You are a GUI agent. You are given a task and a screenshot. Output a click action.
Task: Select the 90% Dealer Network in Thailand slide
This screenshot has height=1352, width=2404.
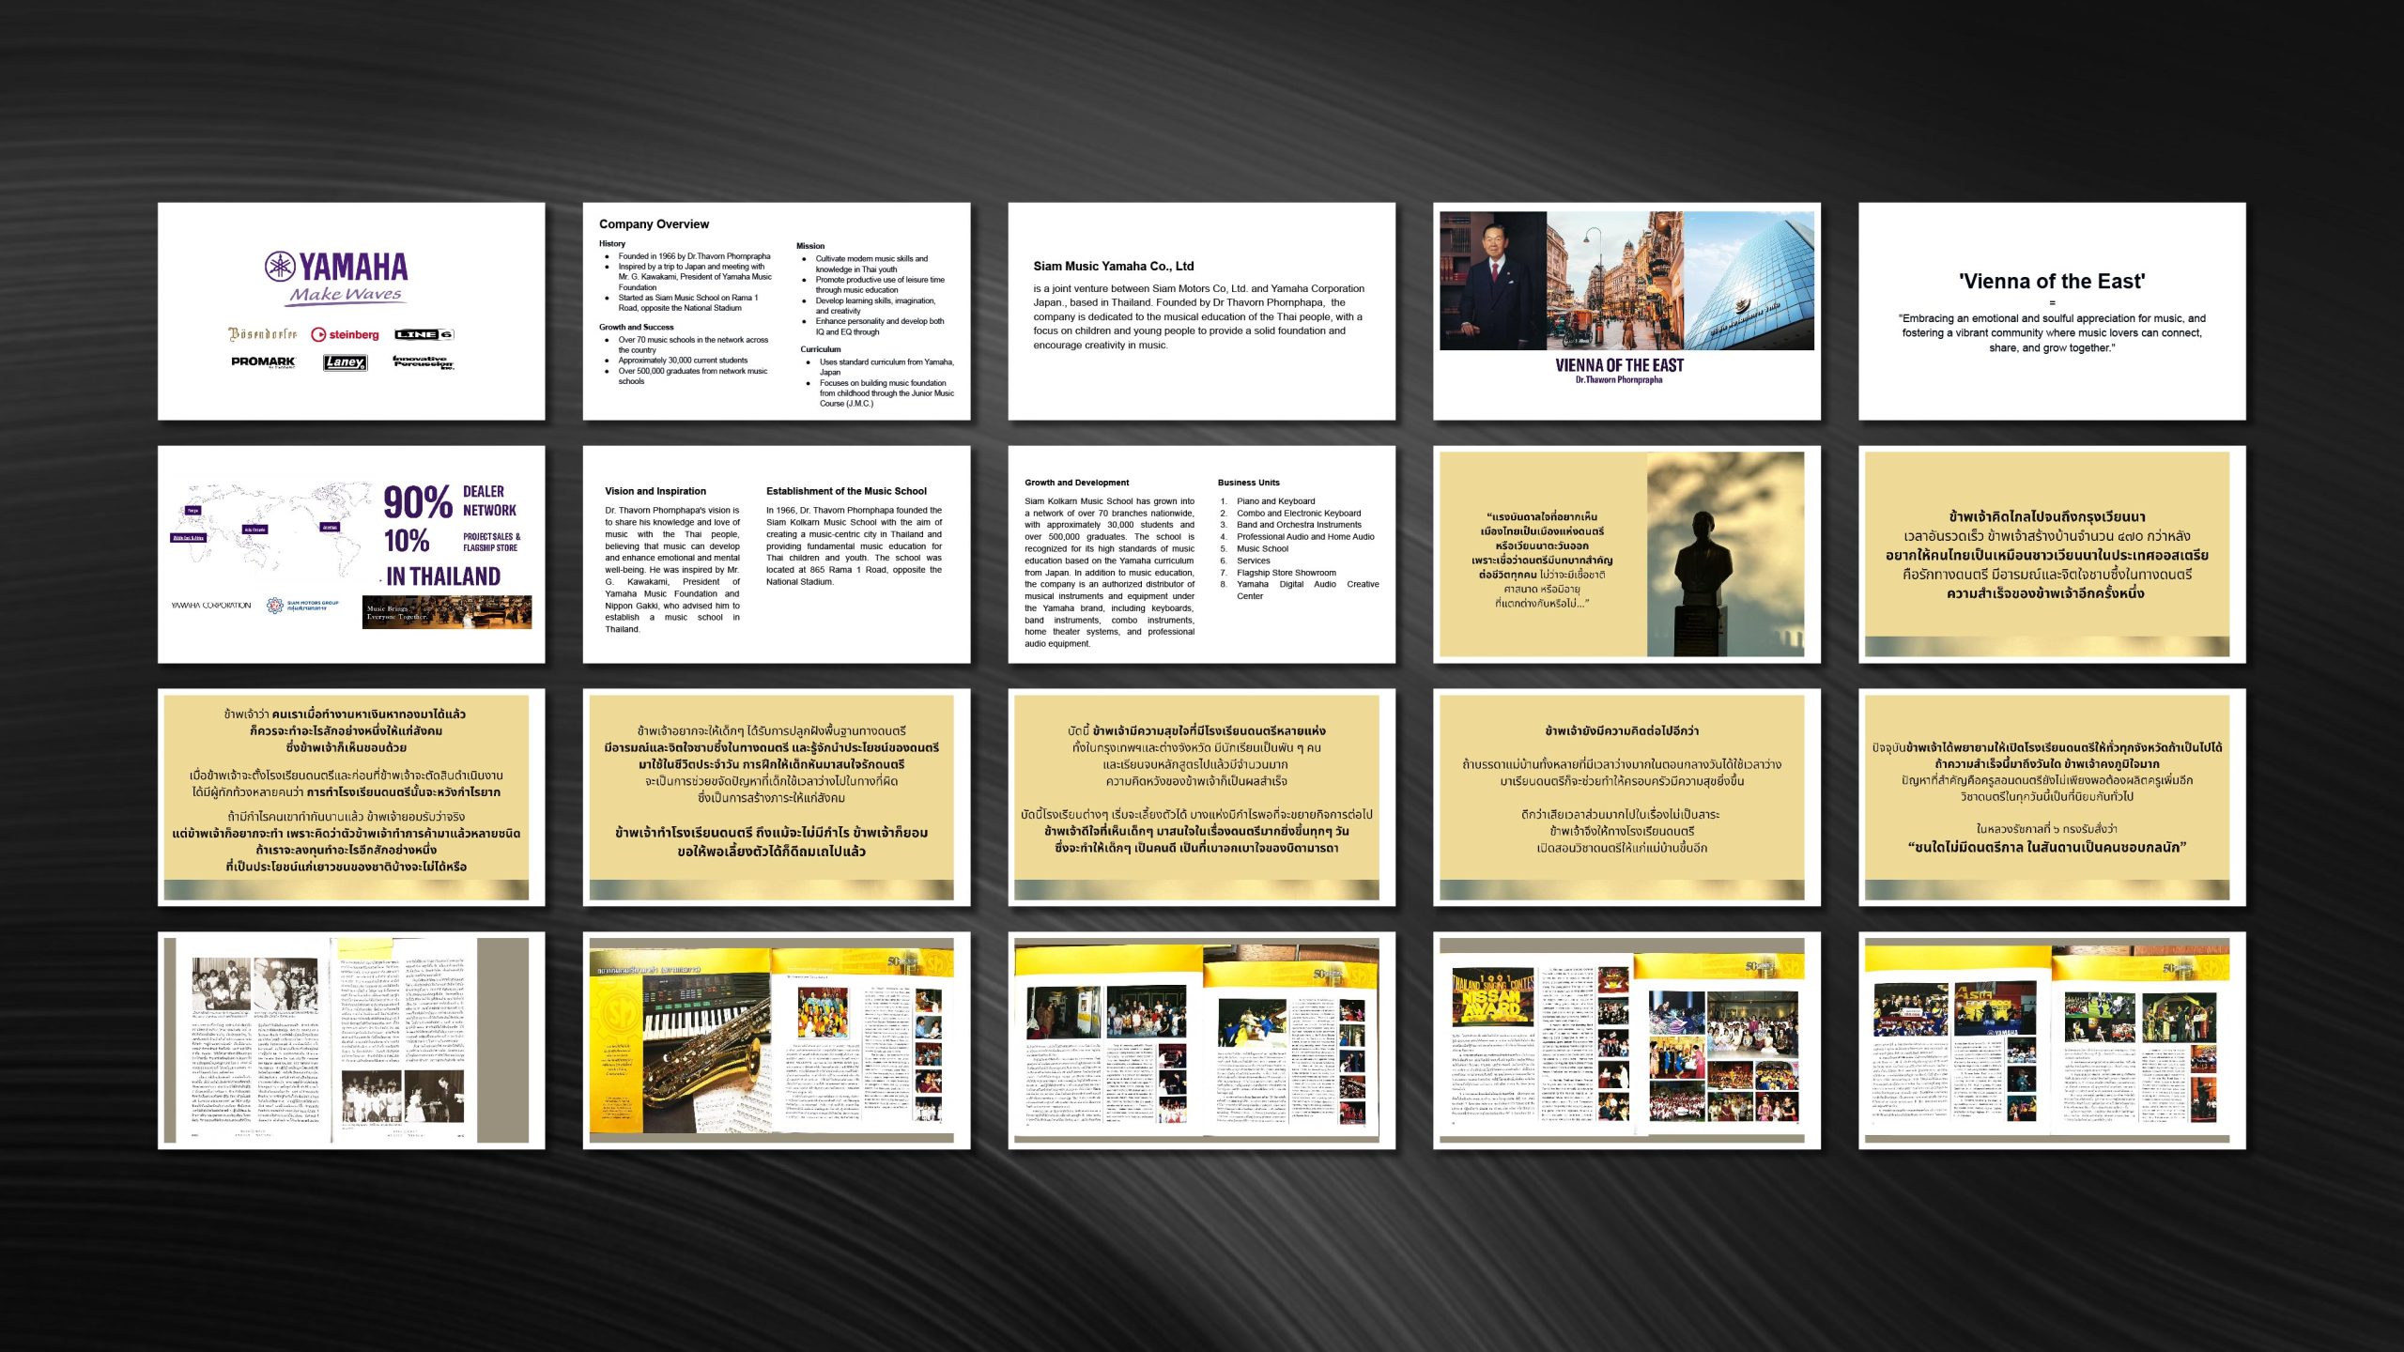[x=351, y=554]
